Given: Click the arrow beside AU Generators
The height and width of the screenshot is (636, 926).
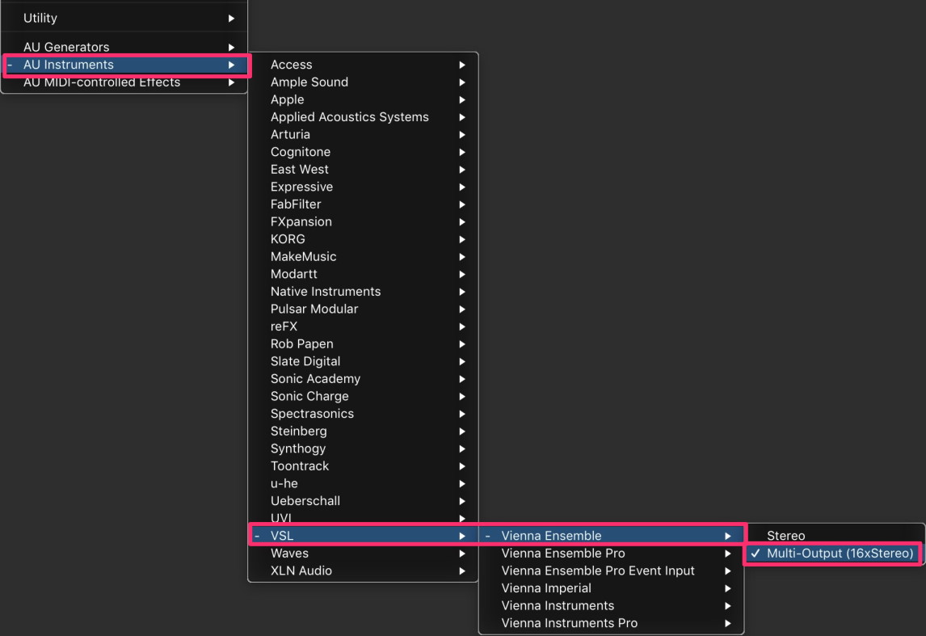Looking at the screenshot, I should (x=231, y=47).
